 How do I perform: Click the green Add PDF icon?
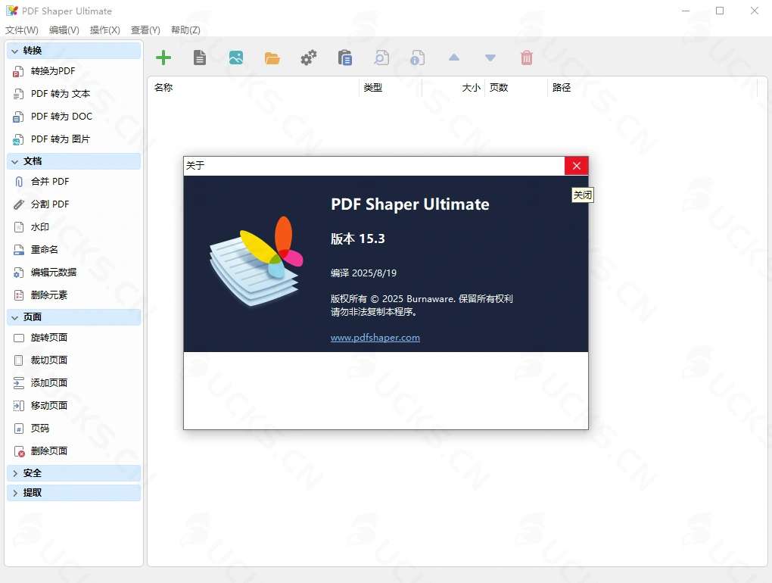pos(163,57)
